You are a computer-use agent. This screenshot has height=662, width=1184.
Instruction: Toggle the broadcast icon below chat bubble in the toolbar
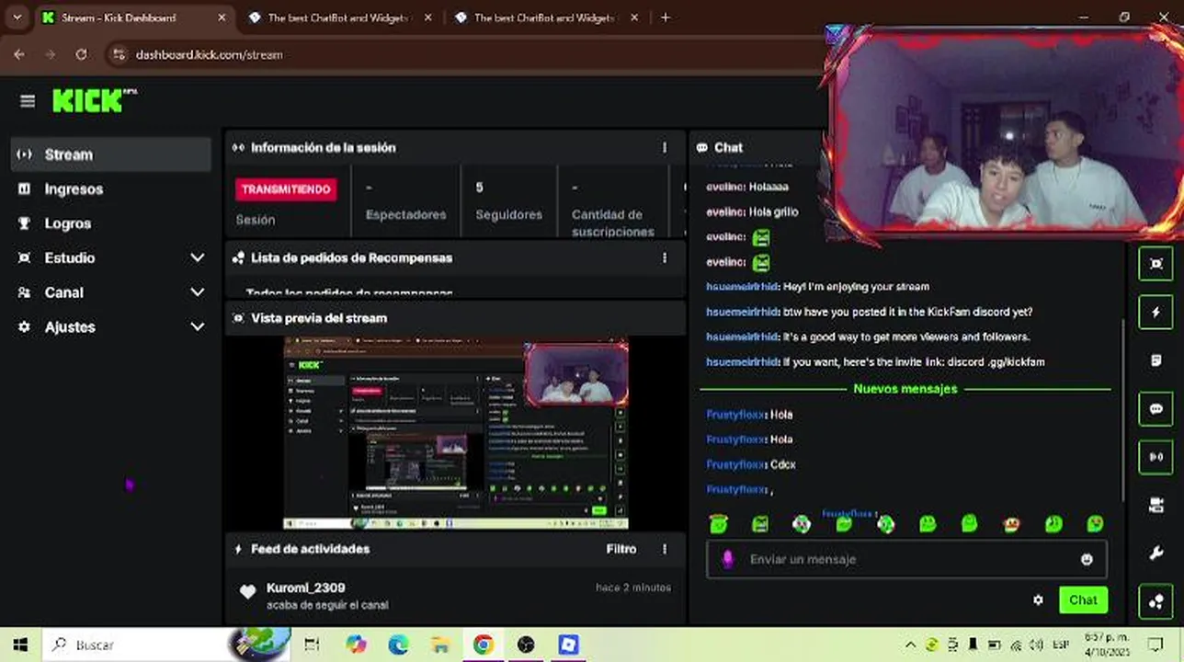pos(1156,457)
